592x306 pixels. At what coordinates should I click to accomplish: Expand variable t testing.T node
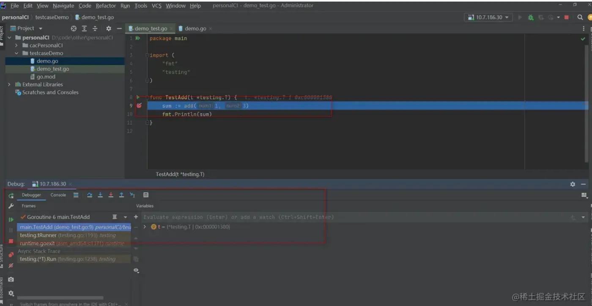(145, 227)
